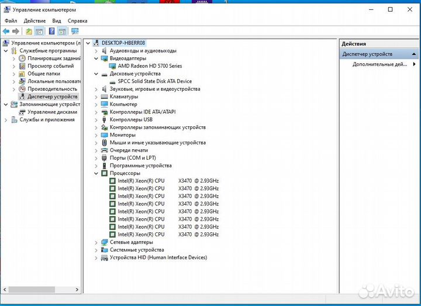This screenshot has height=306, width=421.
Task: Expand the Сетевые адаптеры category
Action: [x=96, y=242]
